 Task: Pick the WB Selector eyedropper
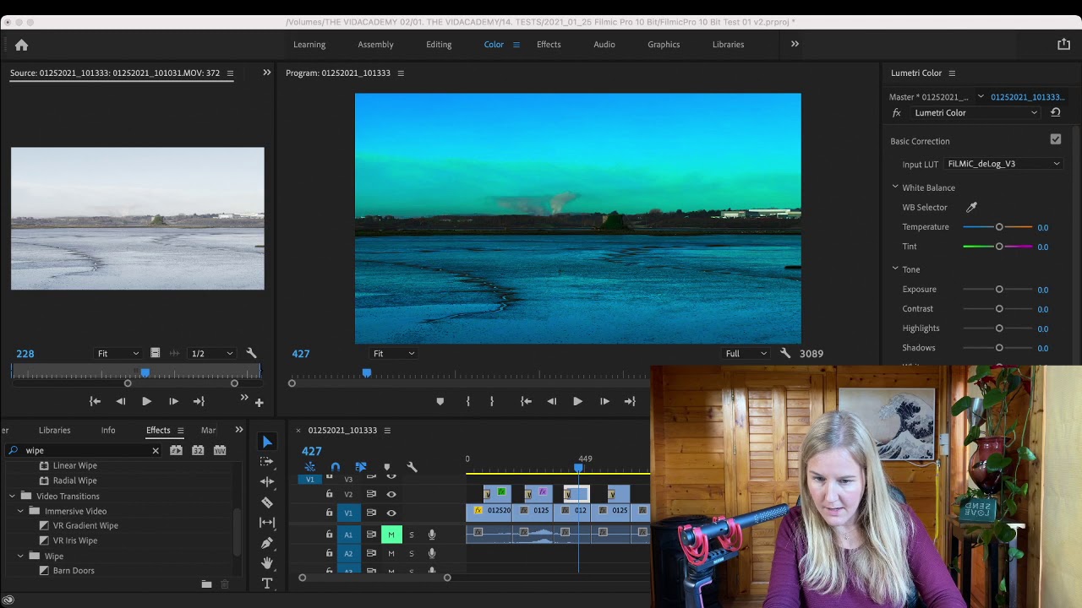tap(971, 207)
